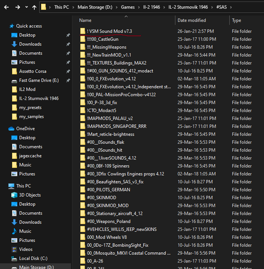
Task: Open my_presets folder in sidebar
Action: (30, 108)
